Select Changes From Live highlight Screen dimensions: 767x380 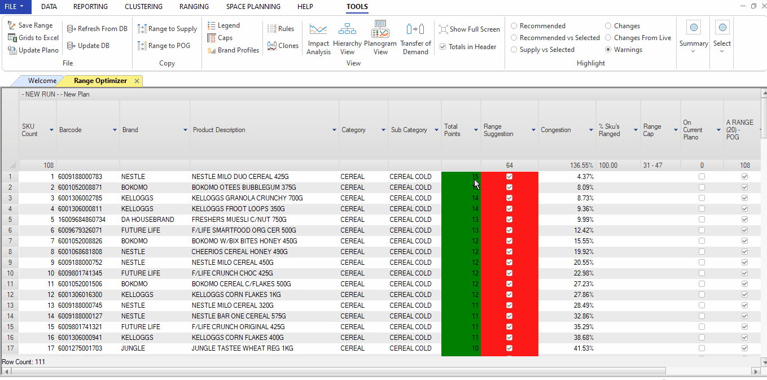coord(608,38)
